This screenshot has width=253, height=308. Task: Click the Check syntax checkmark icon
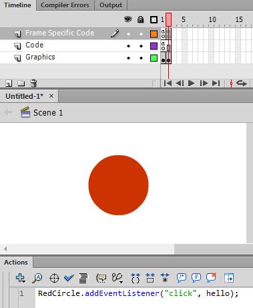click(x=69, y=278)
